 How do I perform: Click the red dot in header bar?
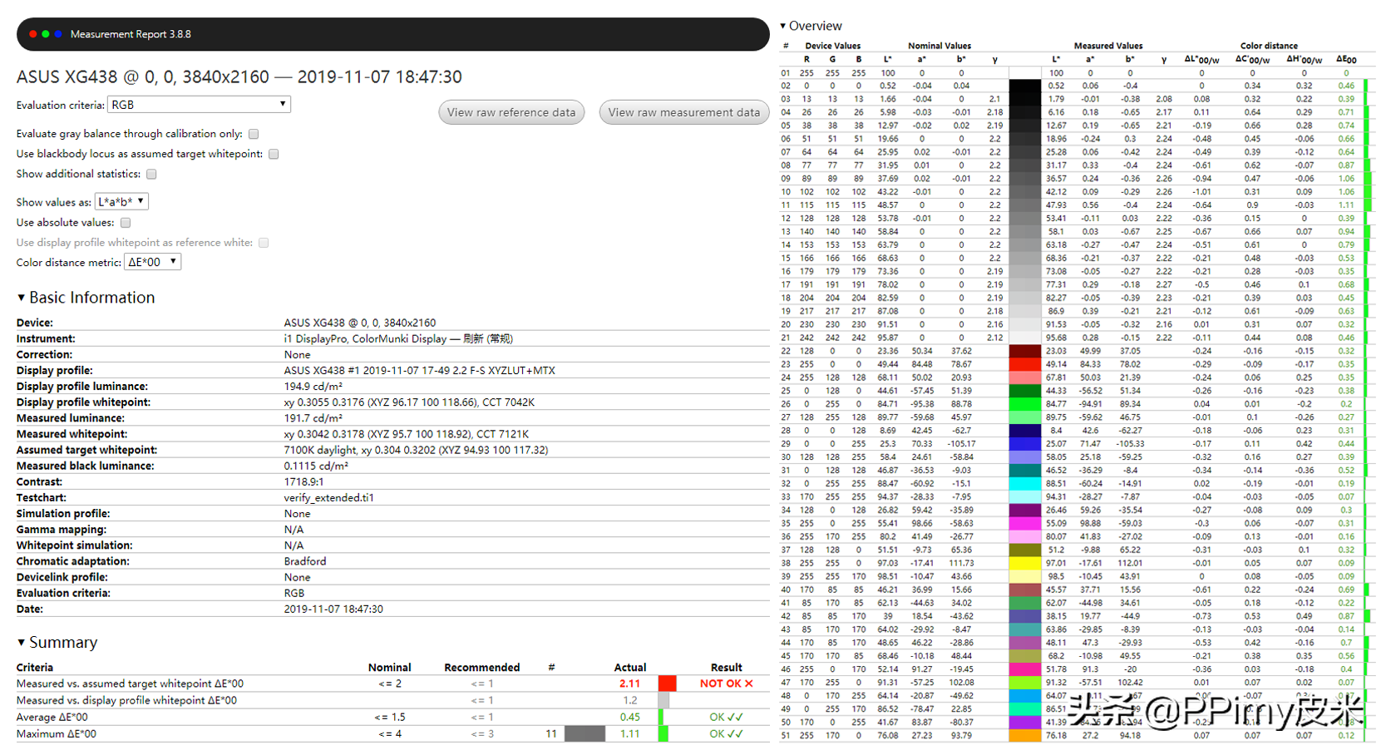tap(33, 34)
